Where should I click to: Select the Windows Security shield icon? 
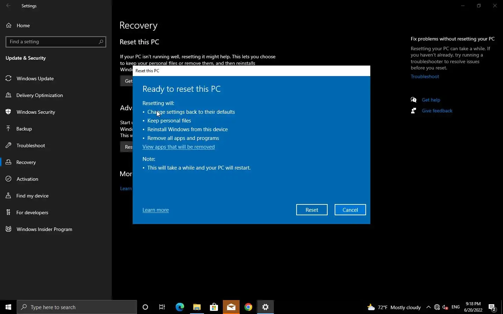9,112
